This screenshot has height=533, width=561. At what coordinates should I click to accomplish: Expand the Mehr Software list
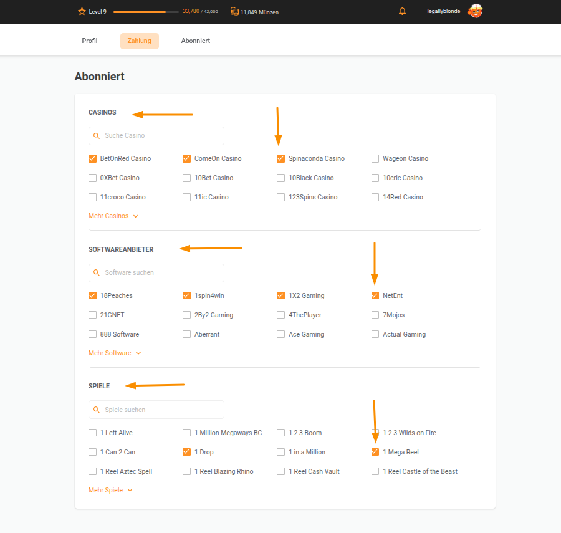click(x=115, y=353)
